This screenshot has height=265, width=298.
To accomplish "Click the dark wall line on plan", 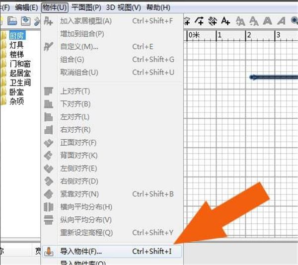I will (x=274, y=77).
